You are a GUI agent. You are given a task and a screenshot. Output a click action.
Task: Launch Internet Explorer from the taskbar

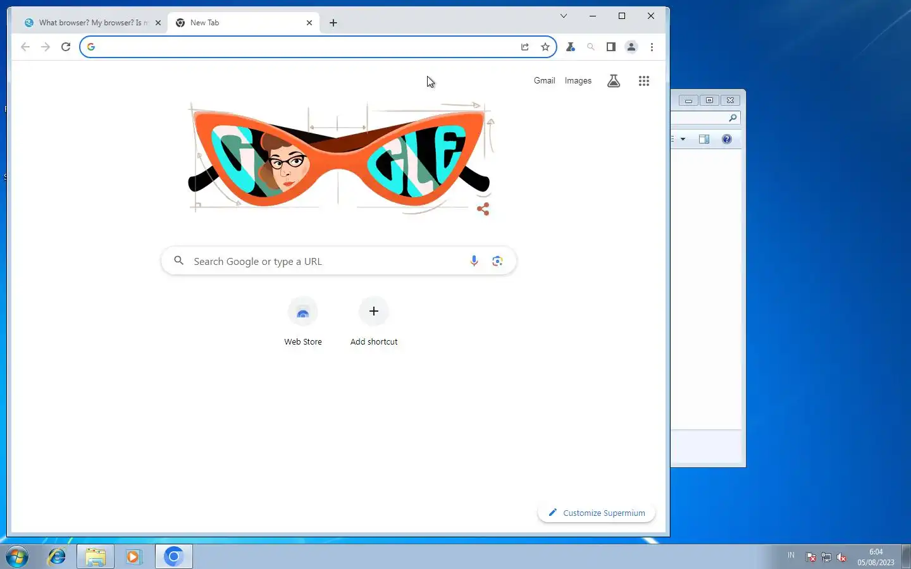click(57, 557)
